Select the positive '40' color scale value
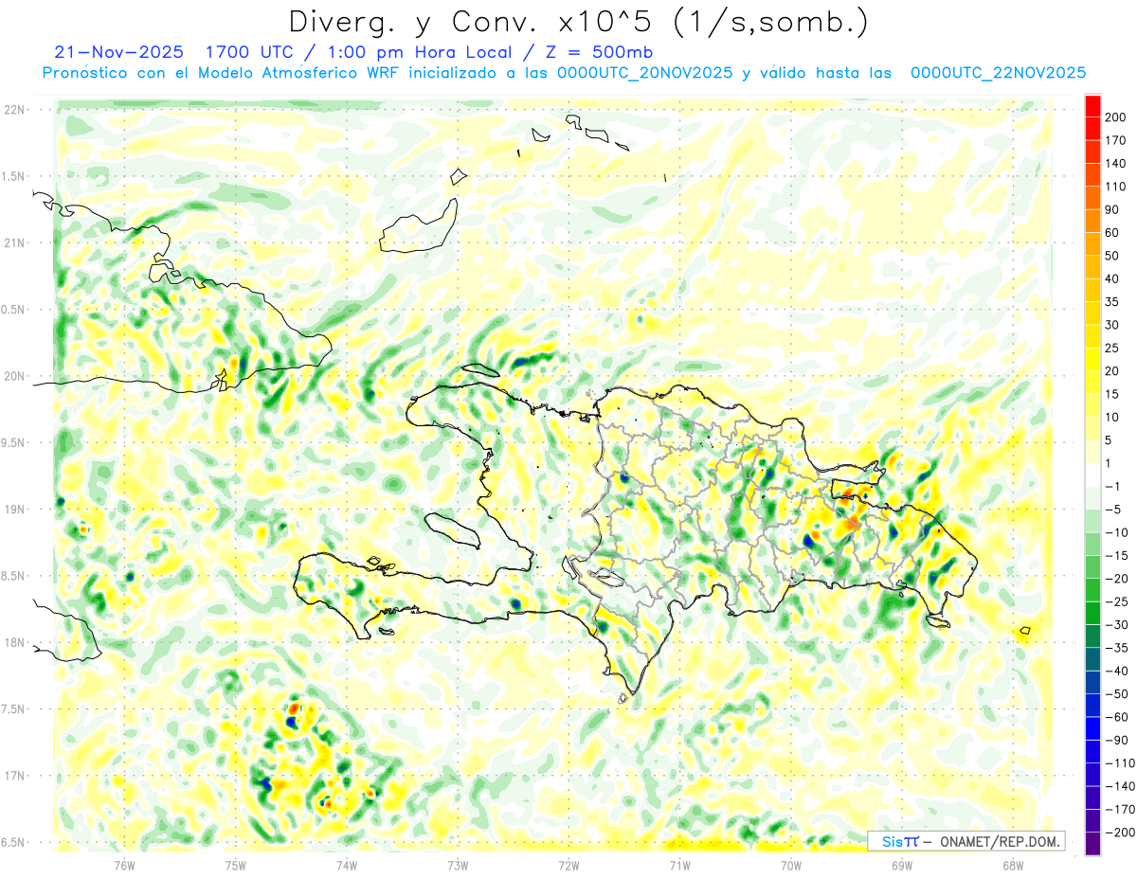Image resolution: width=1137 pixels, height=878 pixels. pyautogui.click(x=1112, y=279)
